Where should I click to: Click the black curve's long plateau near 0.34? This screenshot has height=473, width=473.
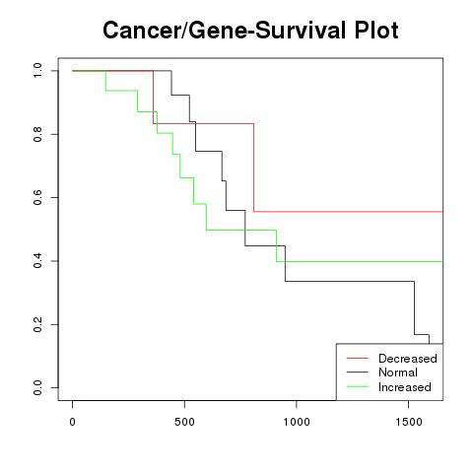(x=350, y=281)
